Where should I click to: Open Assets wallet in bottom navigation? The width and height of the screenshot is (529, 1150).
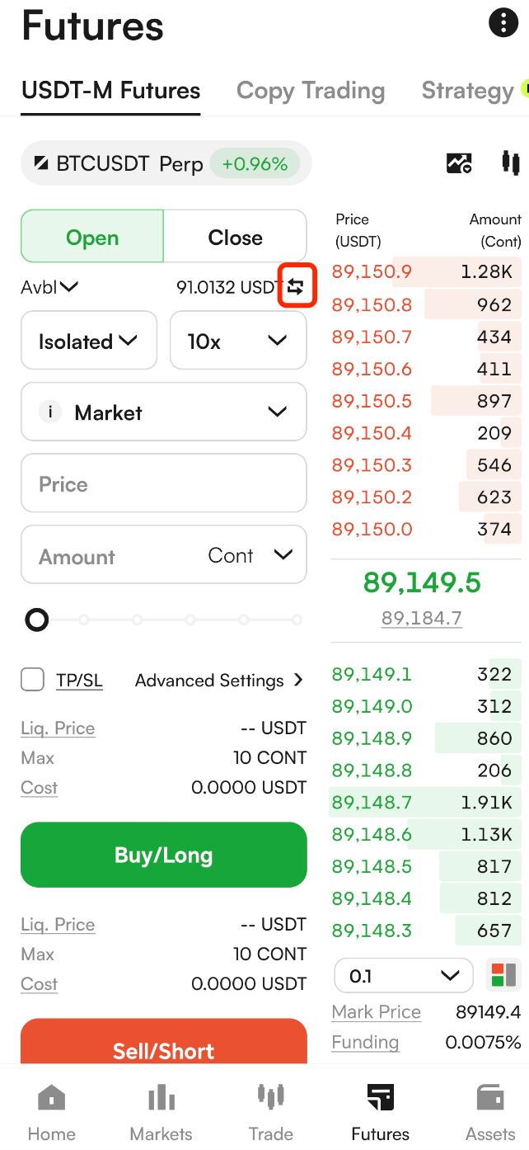[490, 1111]
